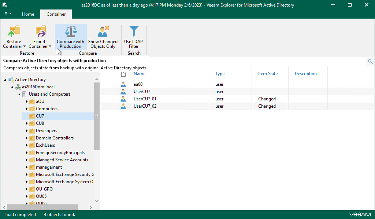Sort by the Item State column header
This screenshot has height=219, width=375.
[x=268, y=74]
